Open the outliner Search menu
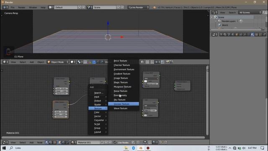Screen dimensions: 268x151 pos(232,13)
